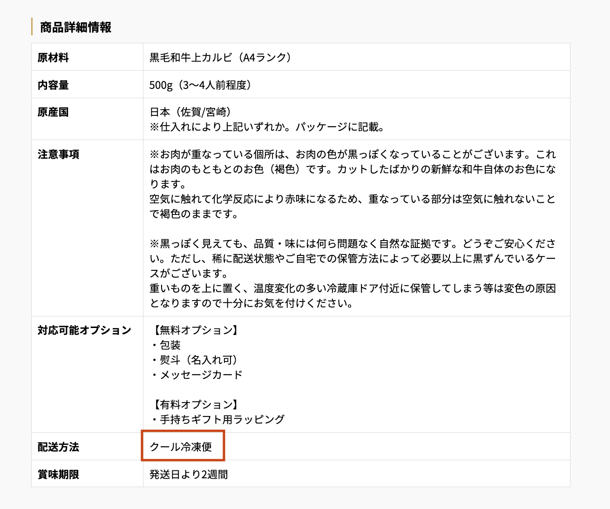Click the 商品詳細情報 section heading
Image resolution: width=610 pixels, height=509 pixels.
(76, 27)
